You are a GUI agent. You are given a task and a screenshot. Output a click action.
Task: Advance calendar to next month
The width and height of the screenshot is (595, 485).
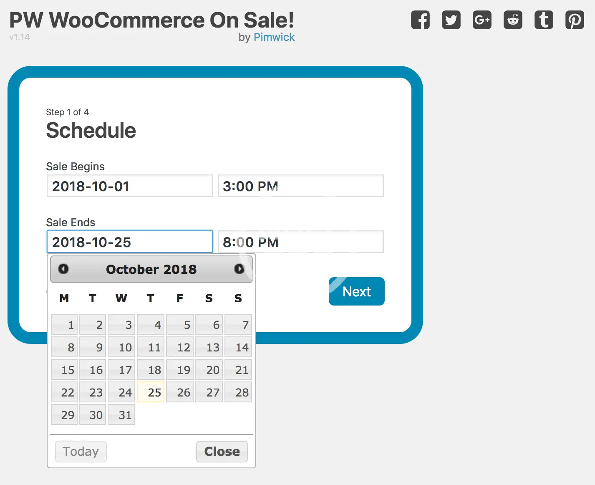239,269
